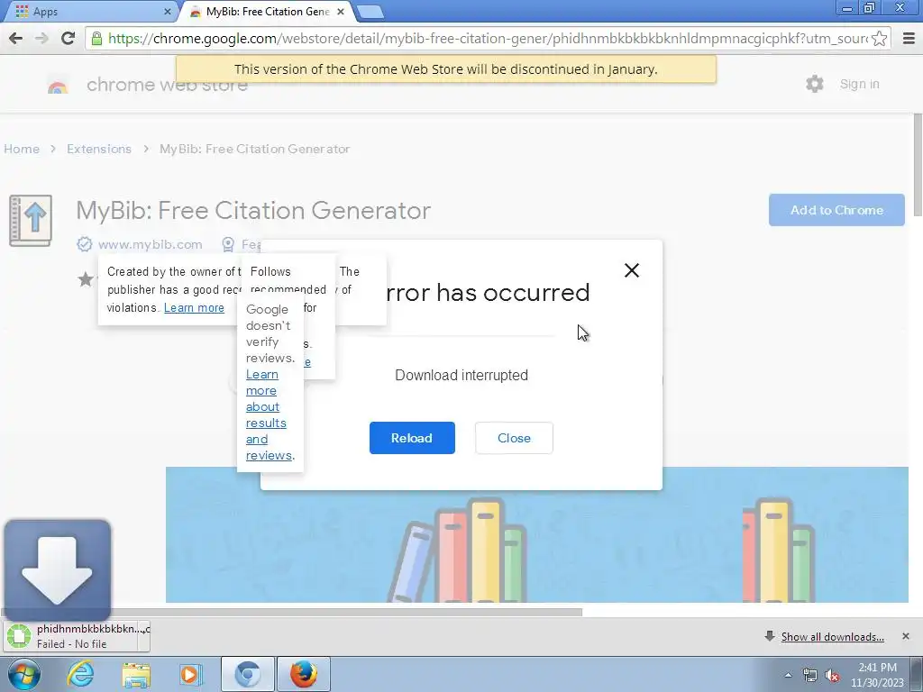Click the rating star icon
This screenshot has width=923, height=692.
pyautogui.click(x=86, y=279)
